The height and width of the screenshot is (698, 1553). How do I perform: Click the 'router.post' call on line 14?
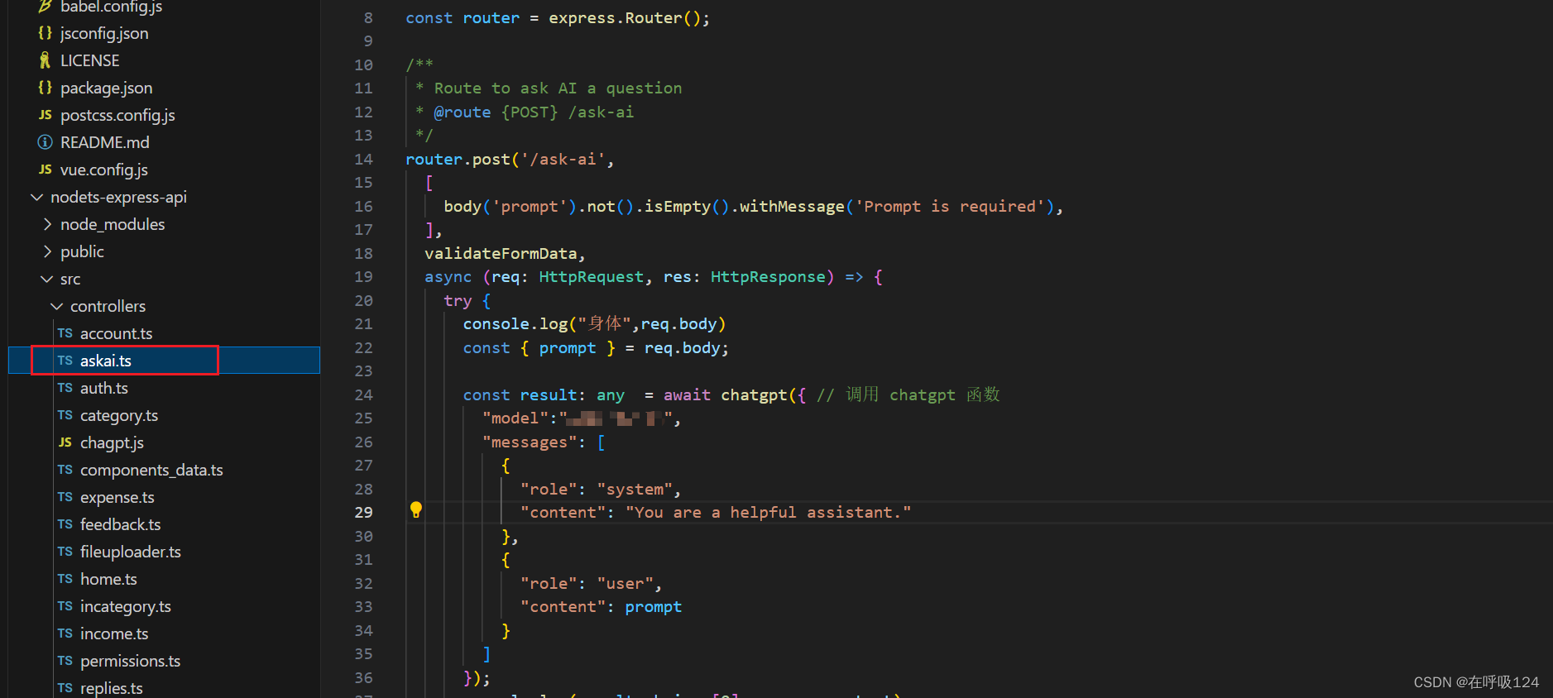(x=458, y=159)
